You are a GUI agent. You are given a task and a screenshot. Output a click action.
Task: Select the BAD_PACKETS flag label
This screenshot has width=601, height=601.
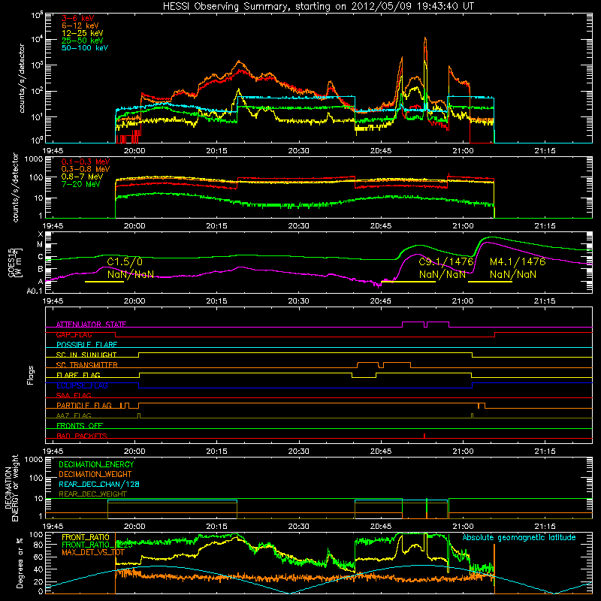(82, 436)
